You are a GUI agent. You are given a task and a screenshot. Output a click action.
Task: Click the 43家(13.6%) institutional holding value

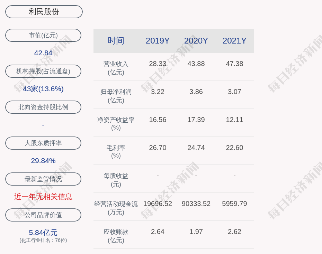[43, 89]
